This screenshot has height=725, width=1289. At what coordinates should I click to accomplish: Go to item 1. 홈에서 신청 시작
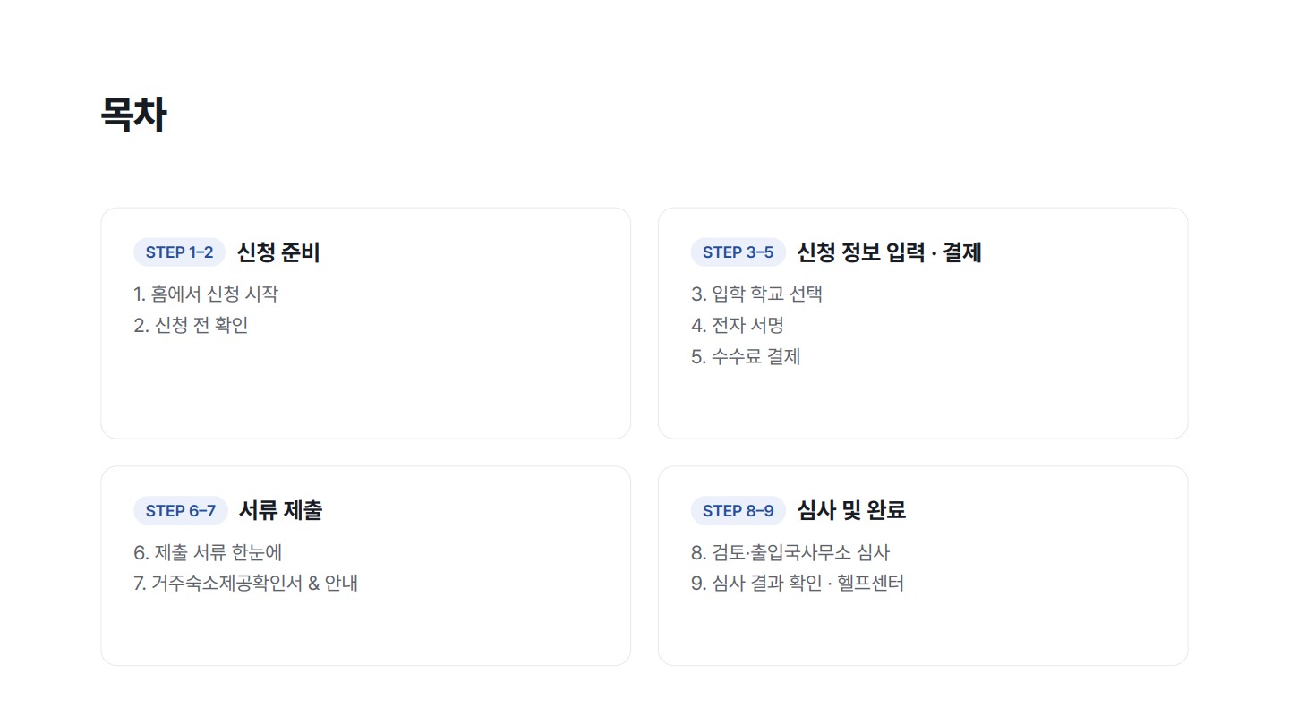point(206,294)
